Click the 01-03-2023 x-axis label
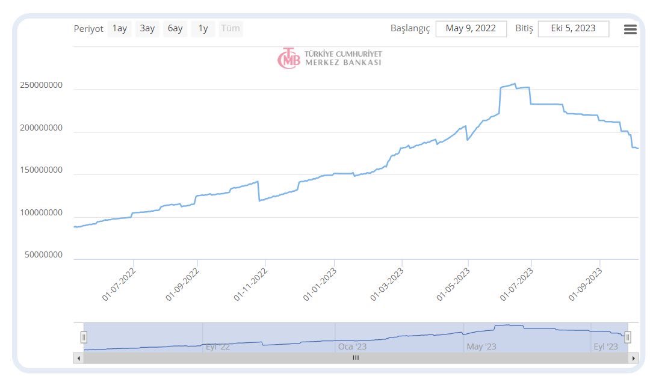 pos(386,285)
